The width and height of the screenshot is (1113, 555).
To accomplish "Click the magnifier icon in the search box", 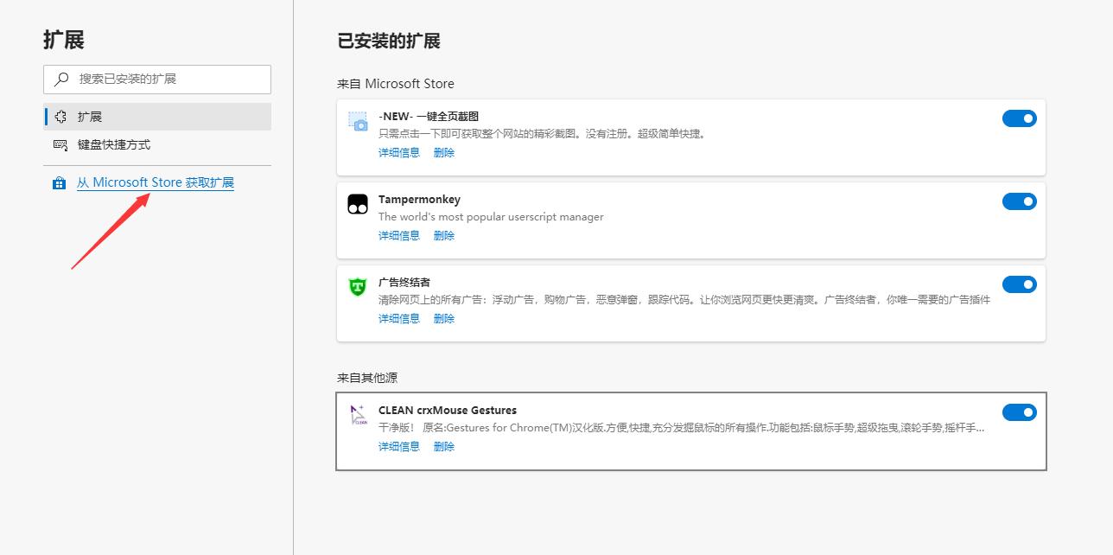I will [63, 79].
